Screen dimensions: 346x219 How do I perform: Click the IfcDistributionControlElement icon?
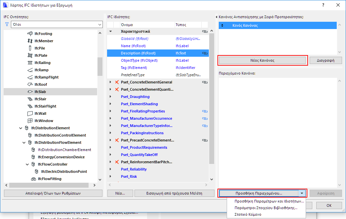[x=30, y=135]
